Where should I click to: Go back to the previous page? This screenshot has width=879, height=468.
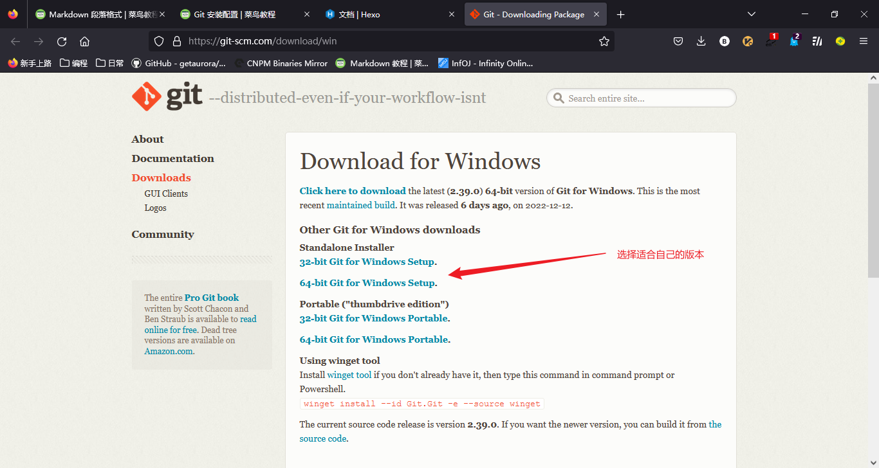coord(15,41)
